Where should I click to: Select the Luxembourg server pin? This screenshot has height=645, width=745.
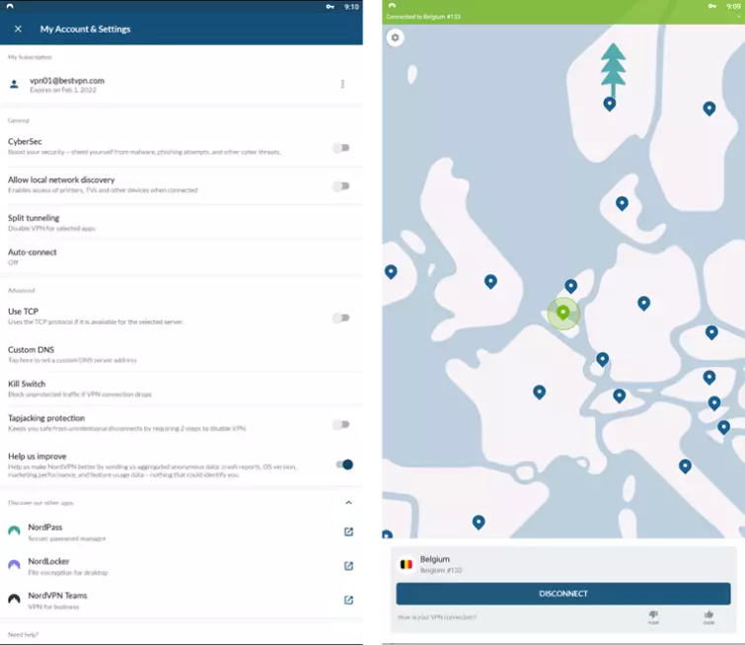click(603, 360)
